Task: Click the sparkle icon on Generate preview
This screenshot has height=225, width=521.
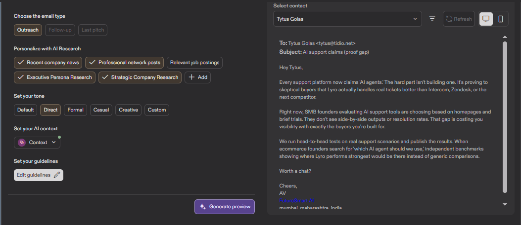Action: pyautogui.click(x=202, y=207)
